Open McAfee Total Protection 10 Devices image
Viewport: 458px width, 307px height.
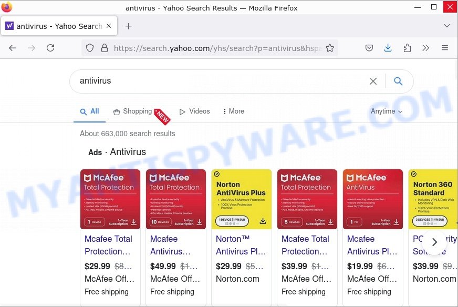176,199
